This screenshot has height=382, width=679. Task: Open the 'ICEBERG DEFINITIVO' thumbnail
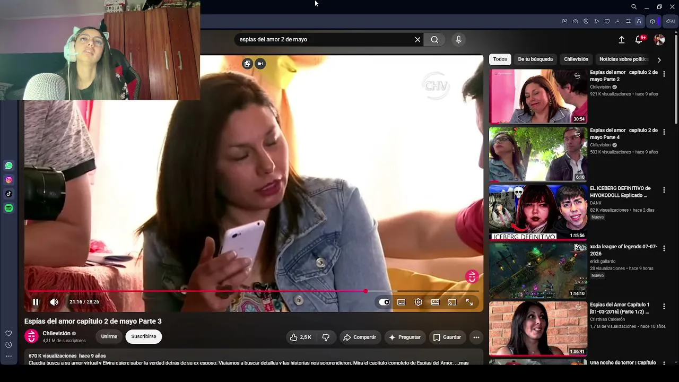pos(538,212)
